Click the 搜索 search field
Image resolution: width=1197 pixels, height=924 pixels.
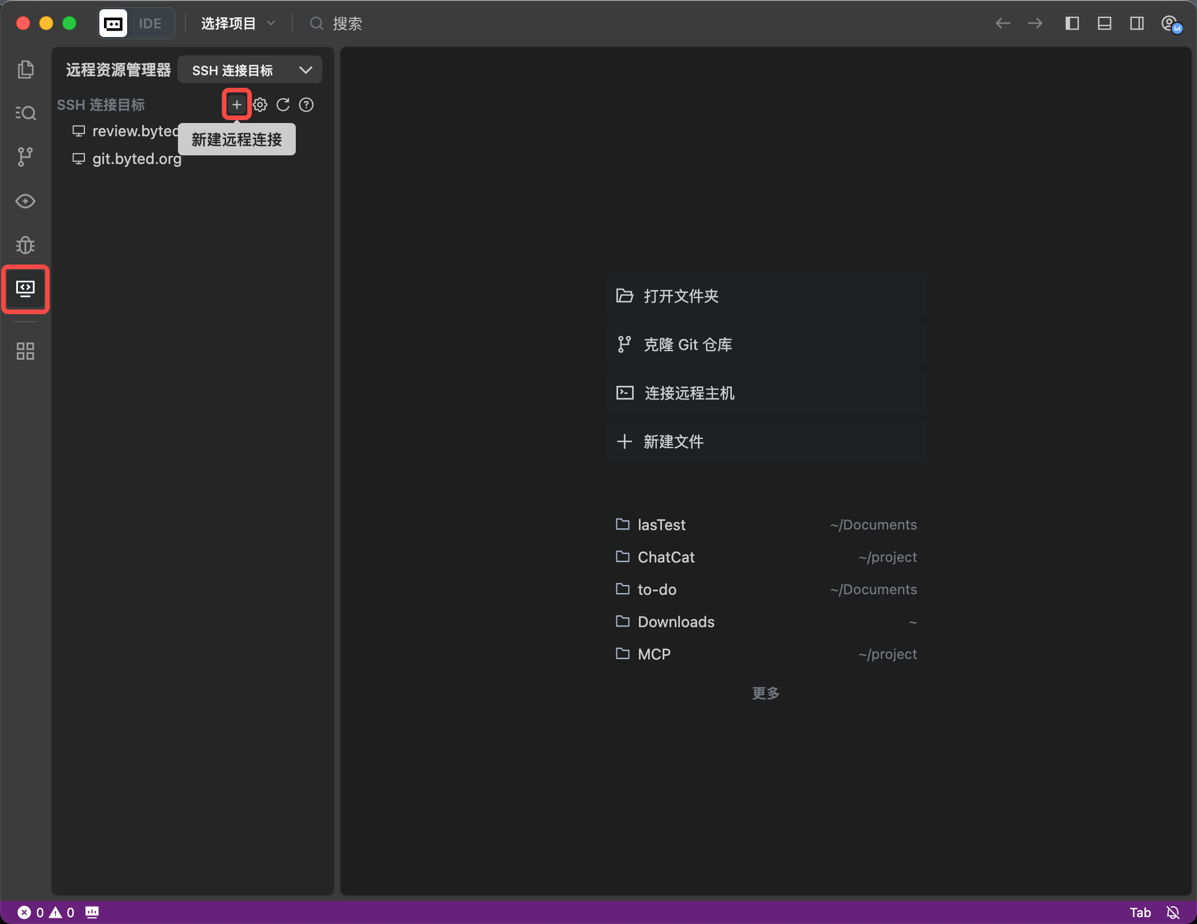347,23
